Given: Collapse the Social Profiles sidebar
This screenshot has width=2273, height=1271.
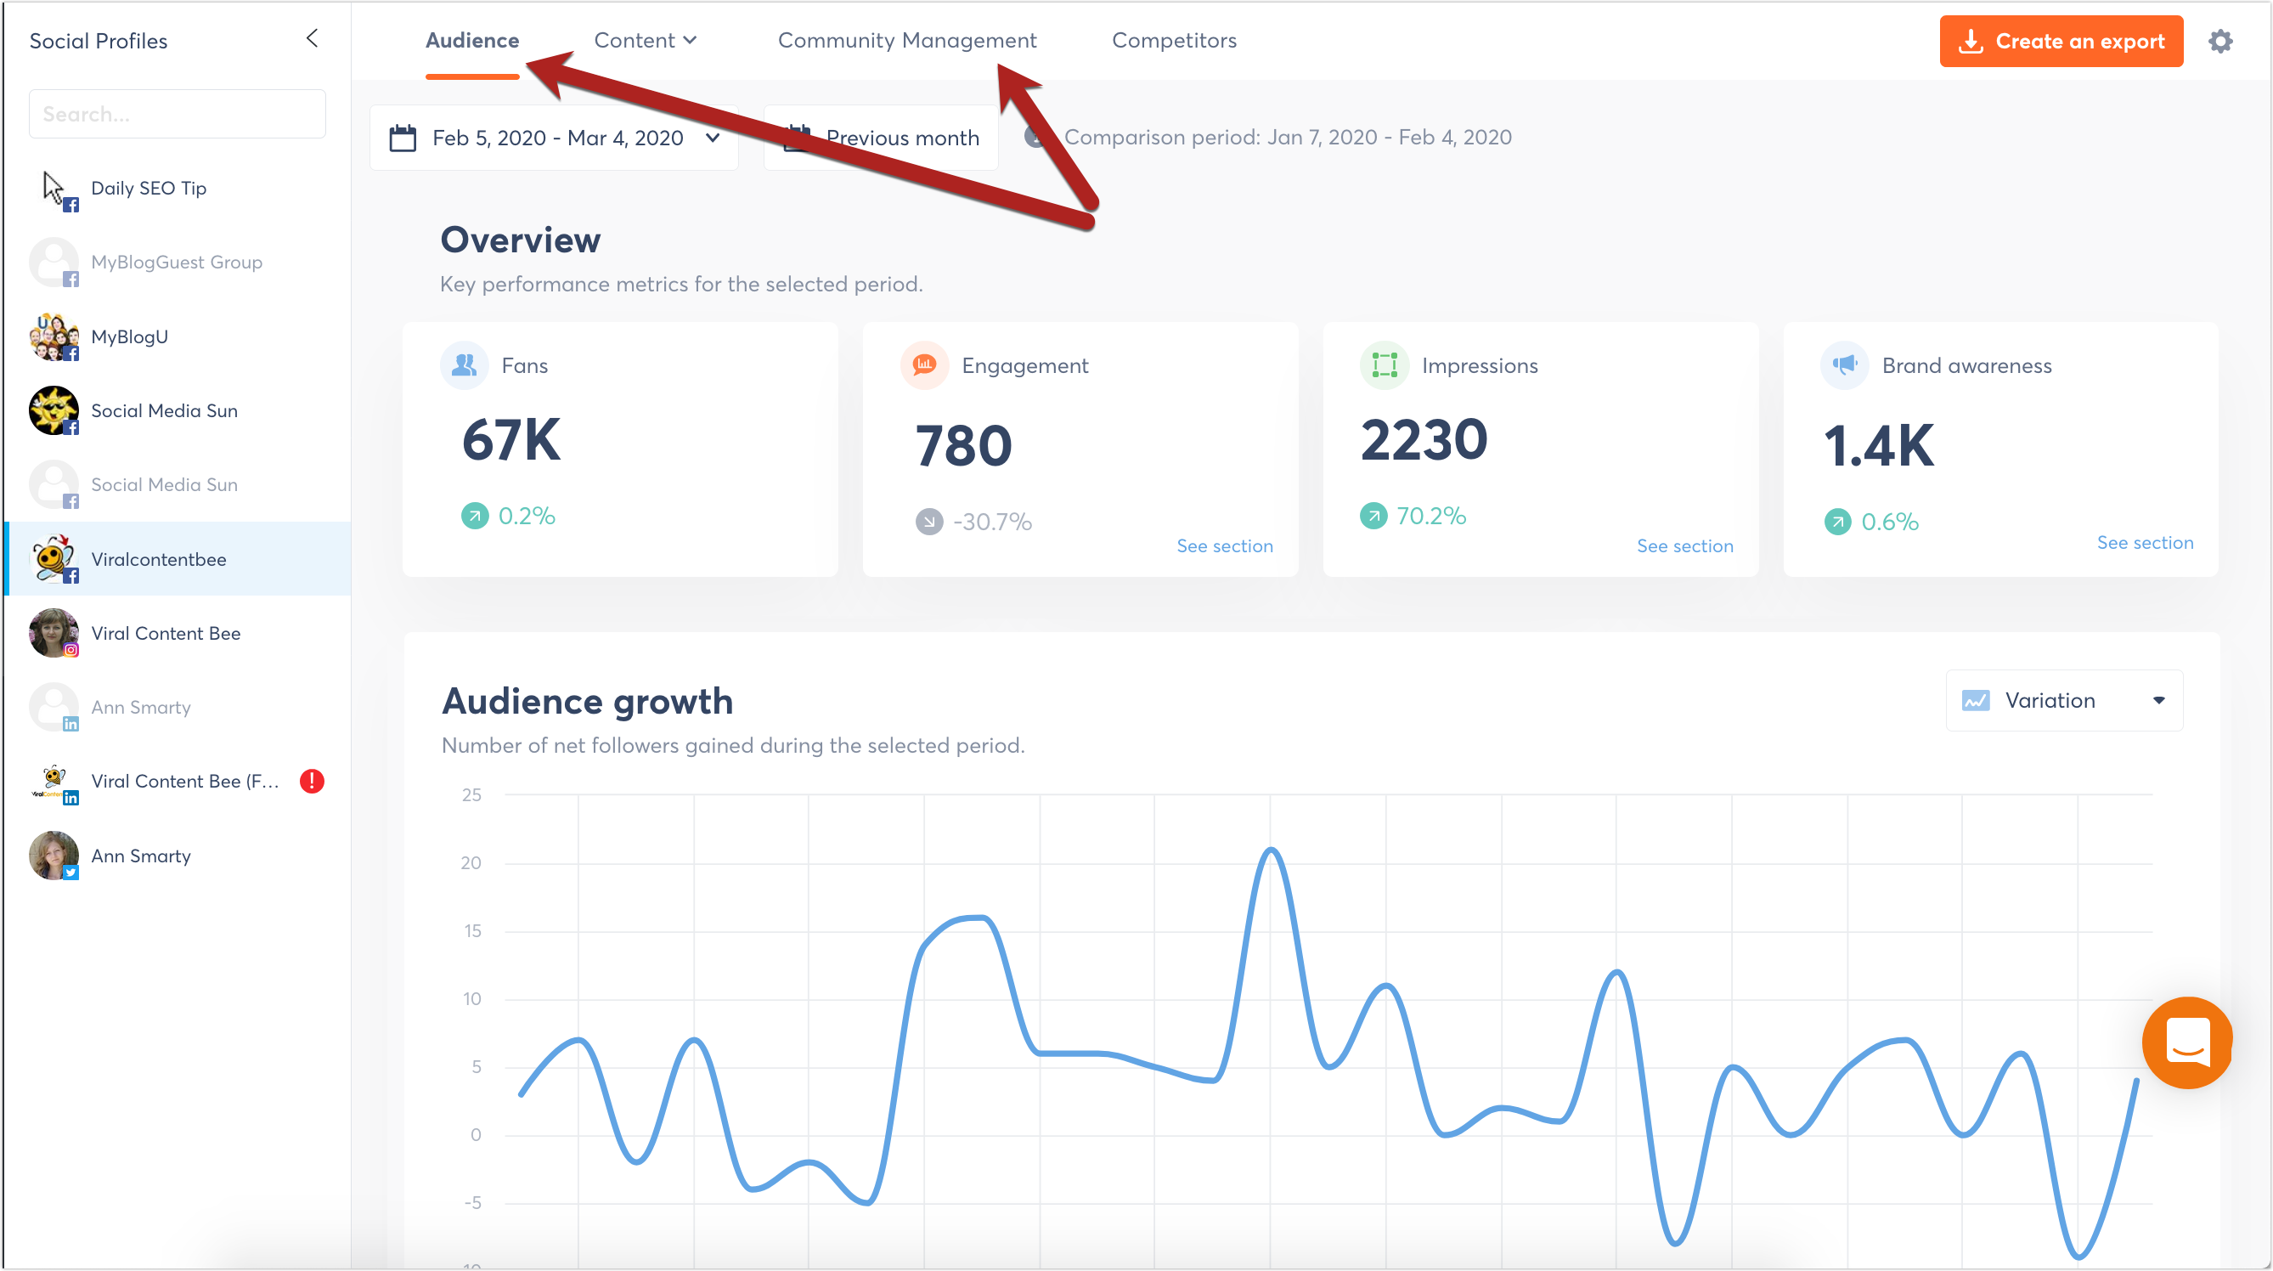Looking at the screenshot, I should tap(312, 38).
